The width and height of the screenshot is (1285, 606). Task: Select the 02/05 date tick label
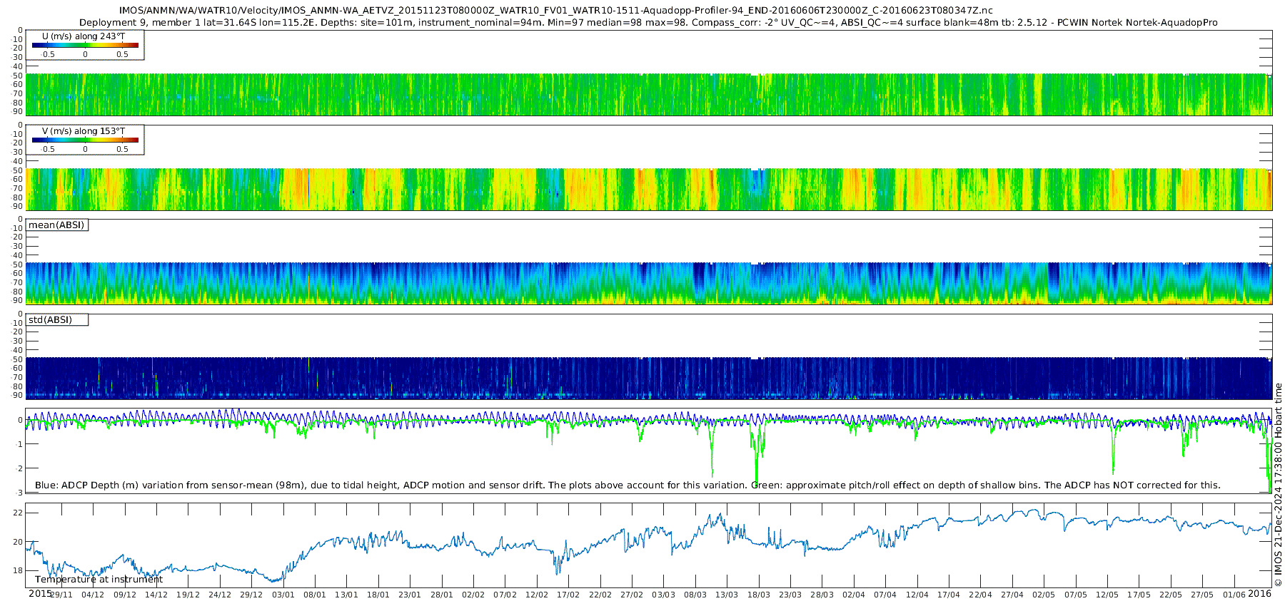pos(1044,595)
